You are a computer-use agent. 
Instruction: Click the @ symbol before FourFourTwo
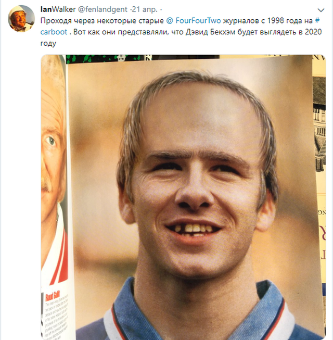click(170, 21)
